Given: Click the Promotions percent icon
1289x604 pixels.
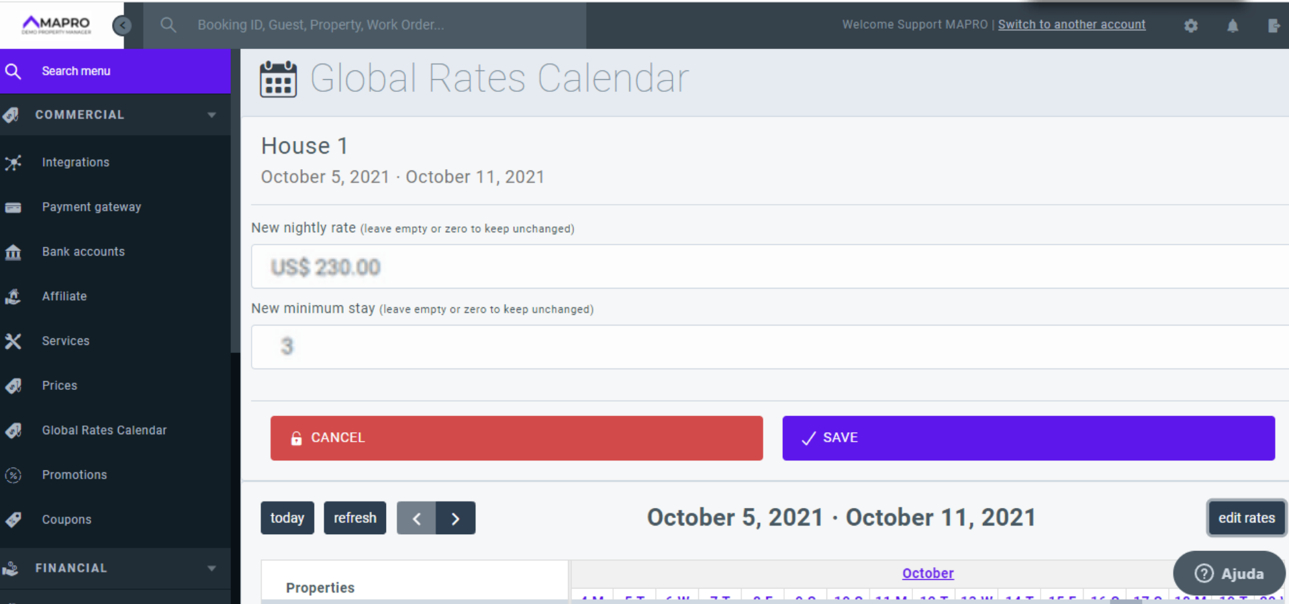Looking at the screenshot, I should click(x=13, y=476).
